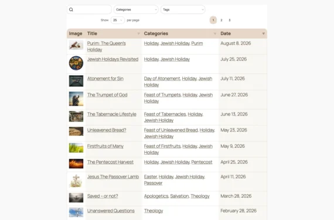Viewport: 334px width, 220px height.
Task: Open thumbnail of The Tabernacle Lifestyle
Action: pos(76,116)
